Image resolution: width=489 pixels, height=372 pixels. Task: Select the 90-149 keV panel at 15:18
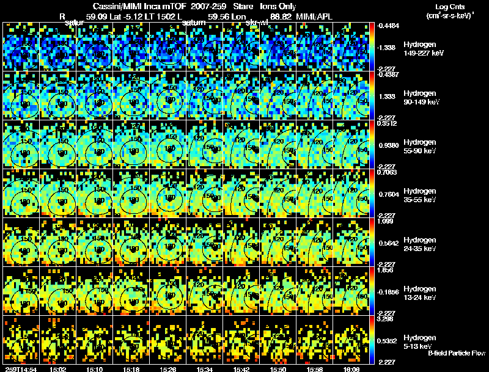click(131, 95)
